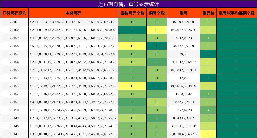Screen dimensions: 257x138
Task: Click the title 近15期奇偶，重号图示统计
Action: tap(128, 4)
